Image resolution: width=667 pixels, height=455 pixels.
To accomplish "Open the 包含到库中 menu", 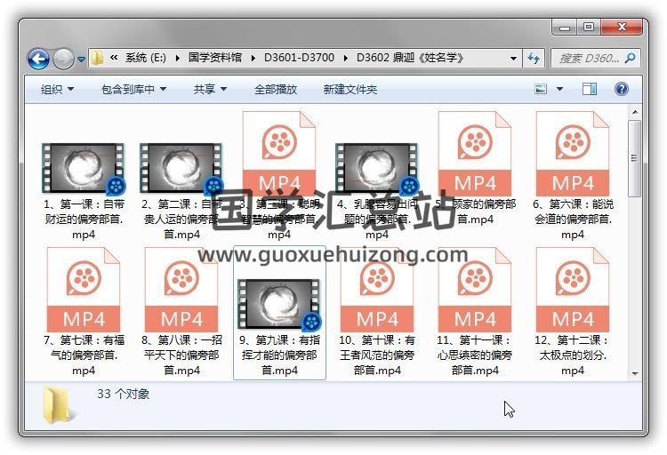I will point(133,89).
